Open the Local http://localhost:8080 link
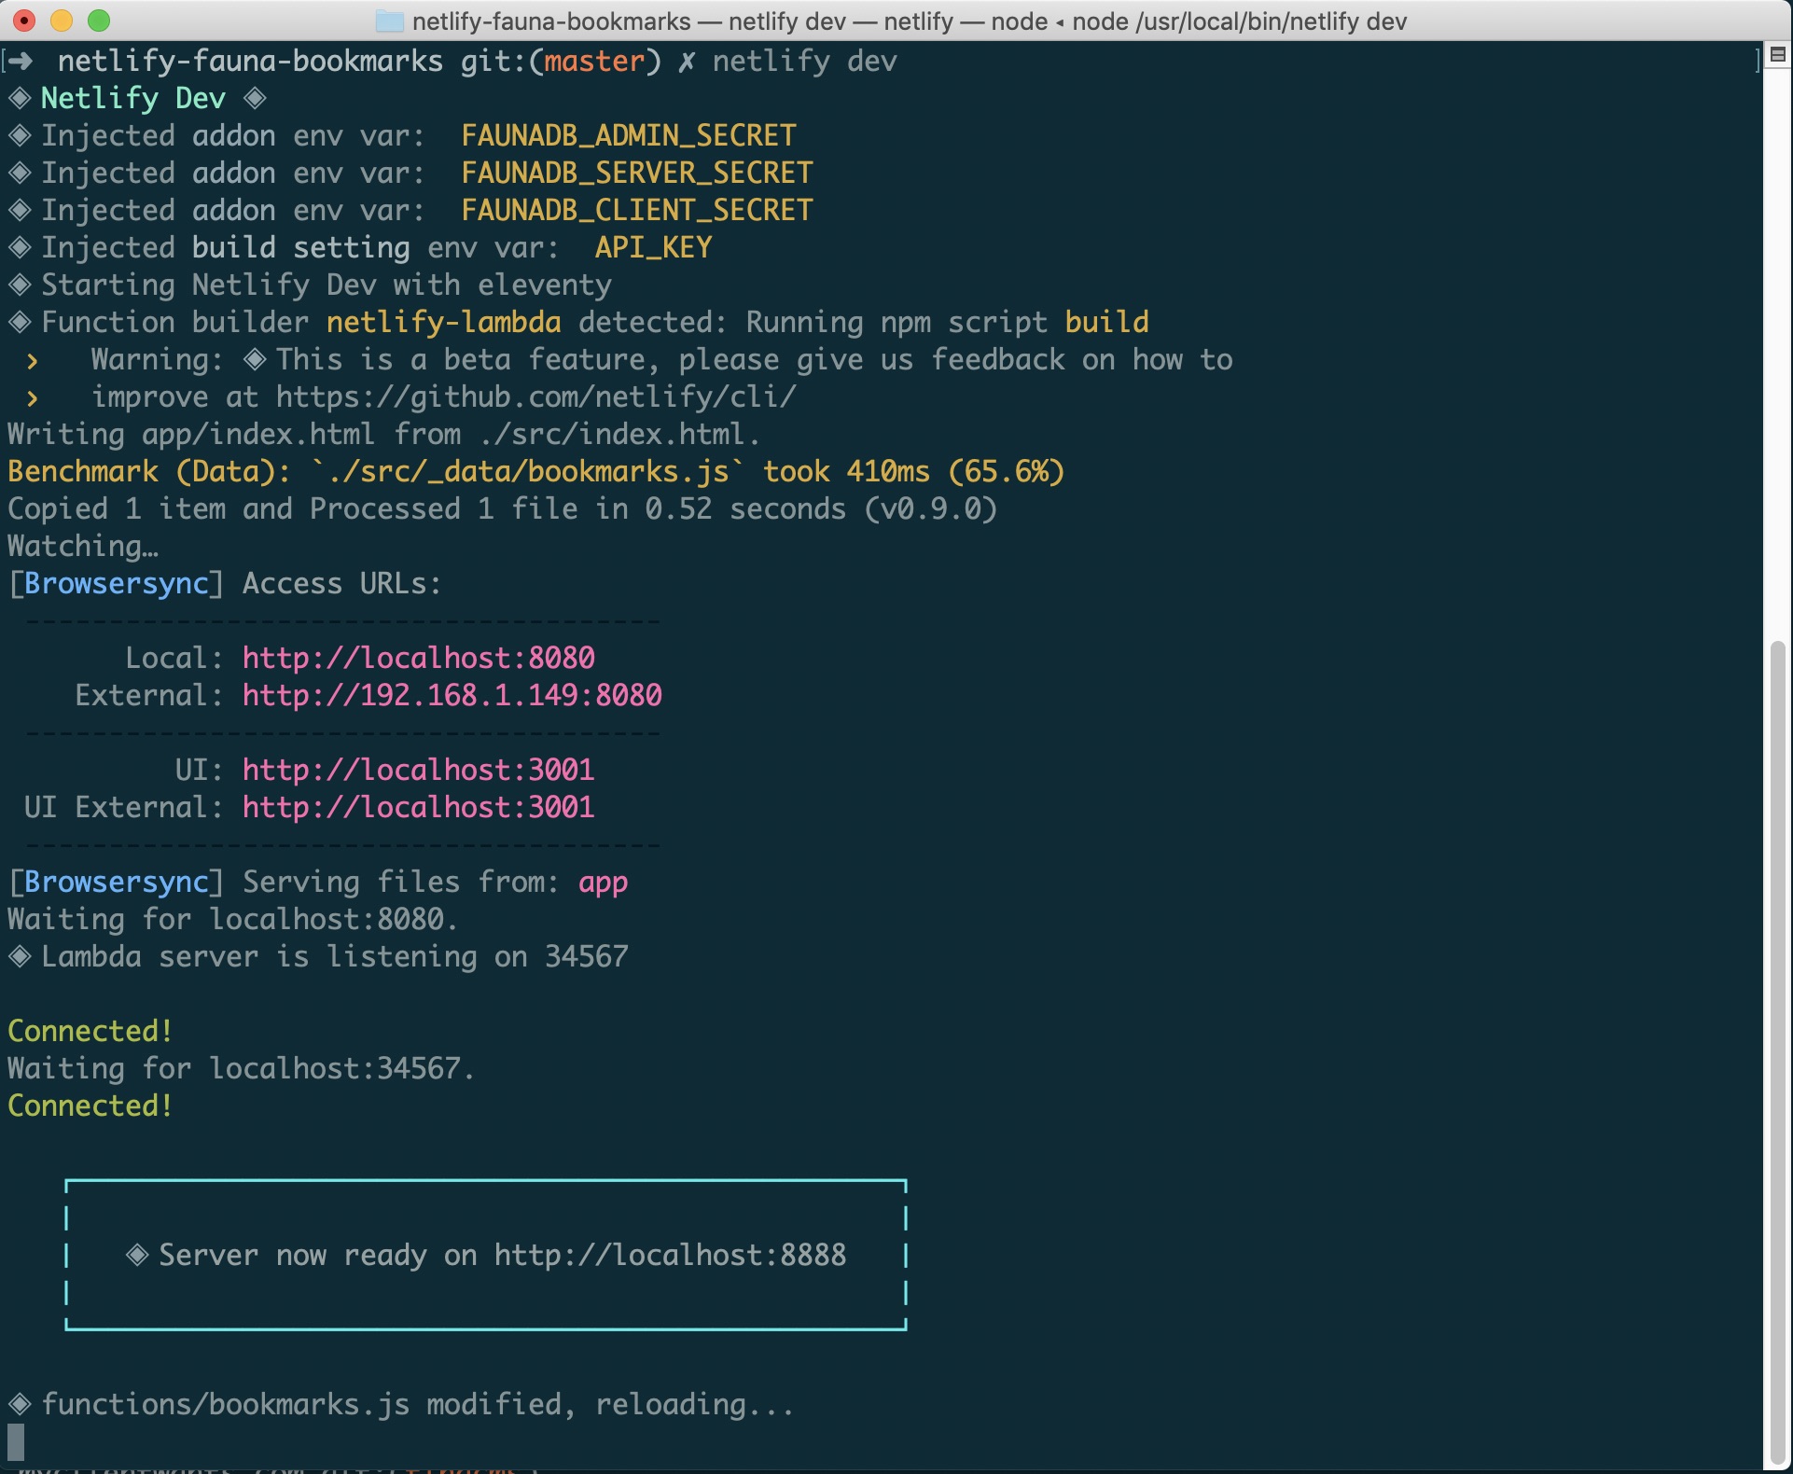This screenshot has width=1793, height=1474. 419,658
